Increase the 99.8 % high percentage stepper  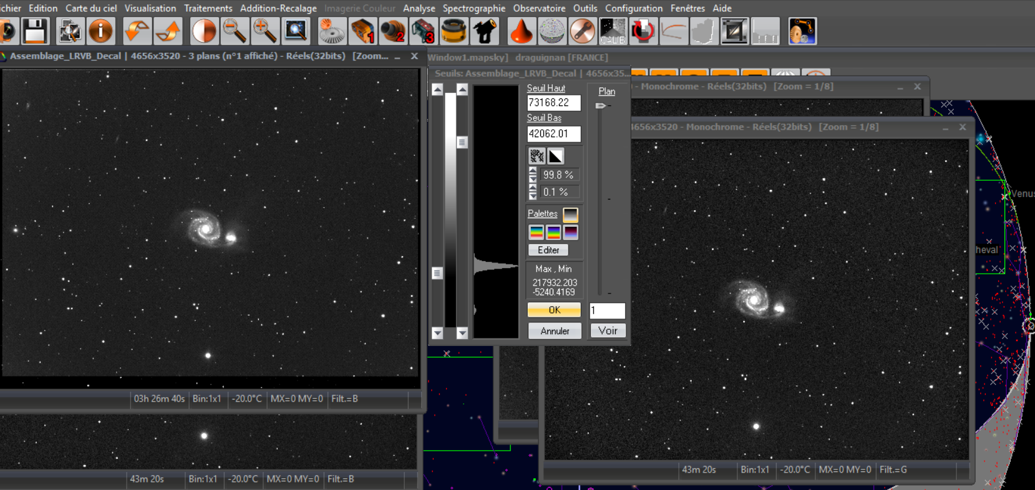coord(533,171)
